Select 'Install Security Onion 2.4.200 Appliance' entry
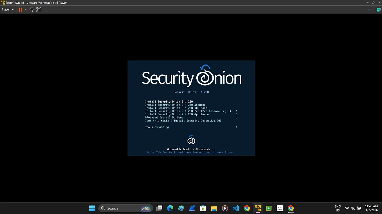The height and width of the screenshot is (214, 382). (177, 114)
